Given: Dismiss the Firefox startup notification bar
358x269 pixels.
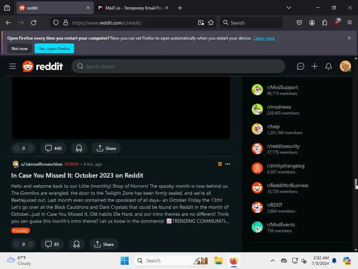Looking at the screenshot, I should [349, 38].
